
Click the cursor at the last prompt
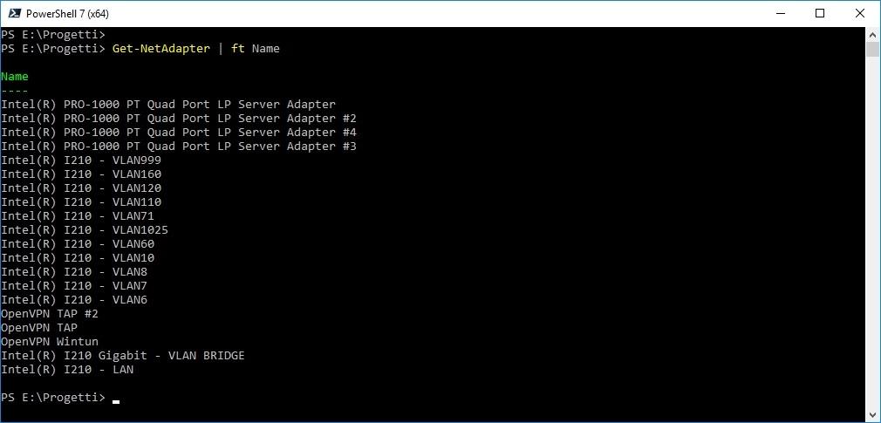click(x=116, y=402)
